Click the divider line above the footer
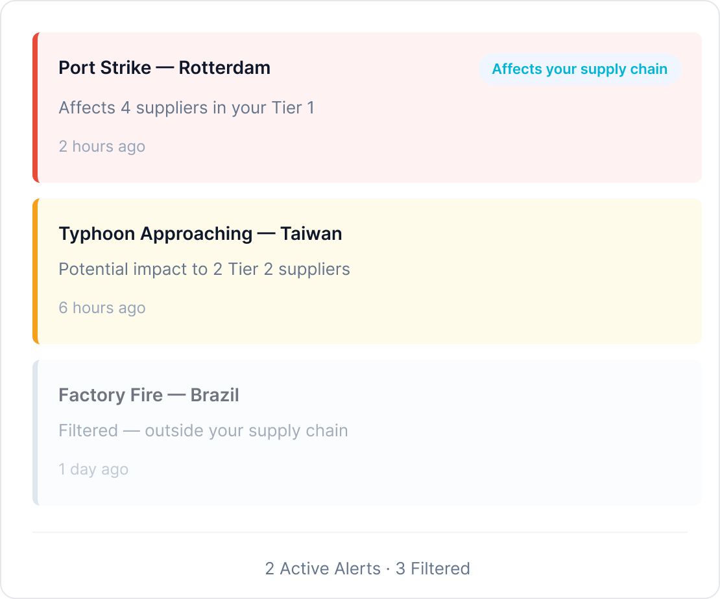Image resolution: width=720 pixels, height=599 pixels. pyautogui.click(x=359, y=532)
